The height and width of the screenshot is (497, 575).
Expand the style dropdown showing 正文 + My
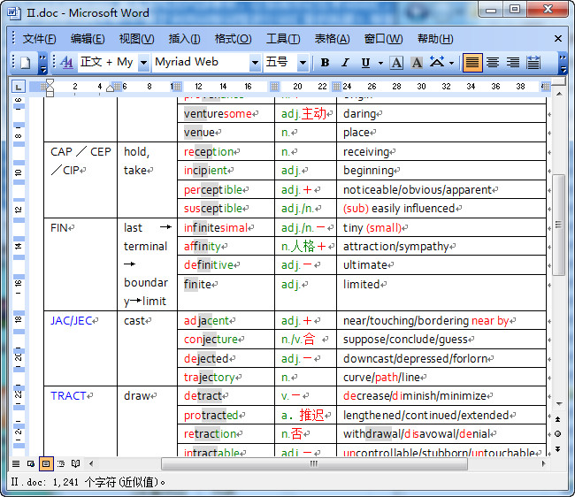pyautogui.click(x=142, y=63)
